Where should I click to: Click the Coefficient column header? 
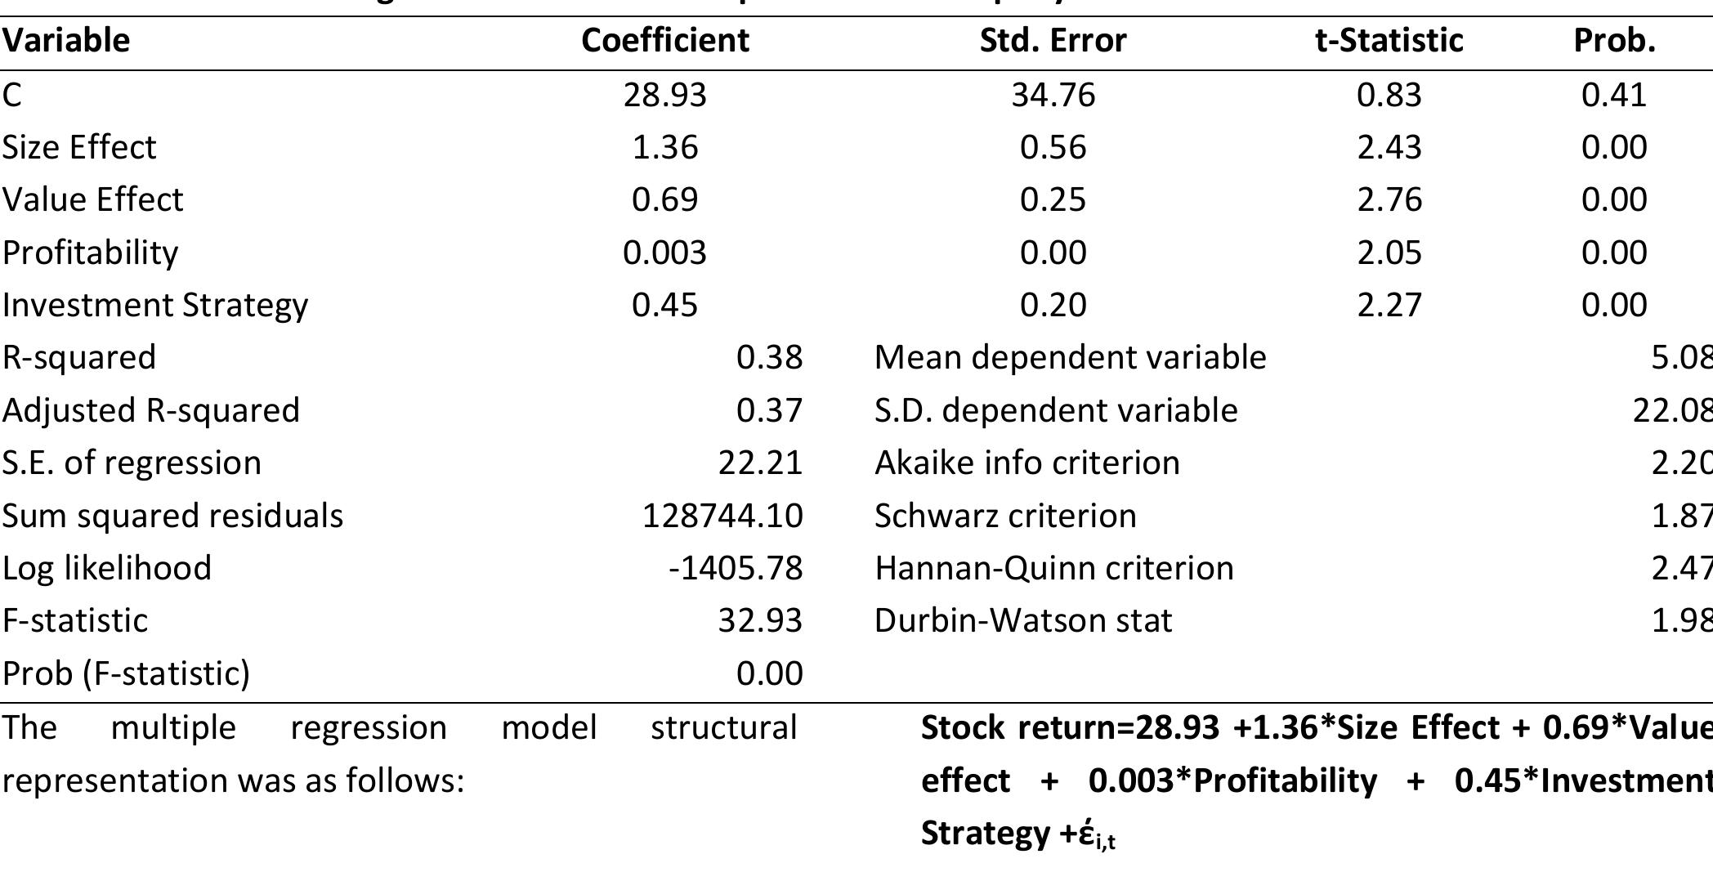tap(664, 41)
